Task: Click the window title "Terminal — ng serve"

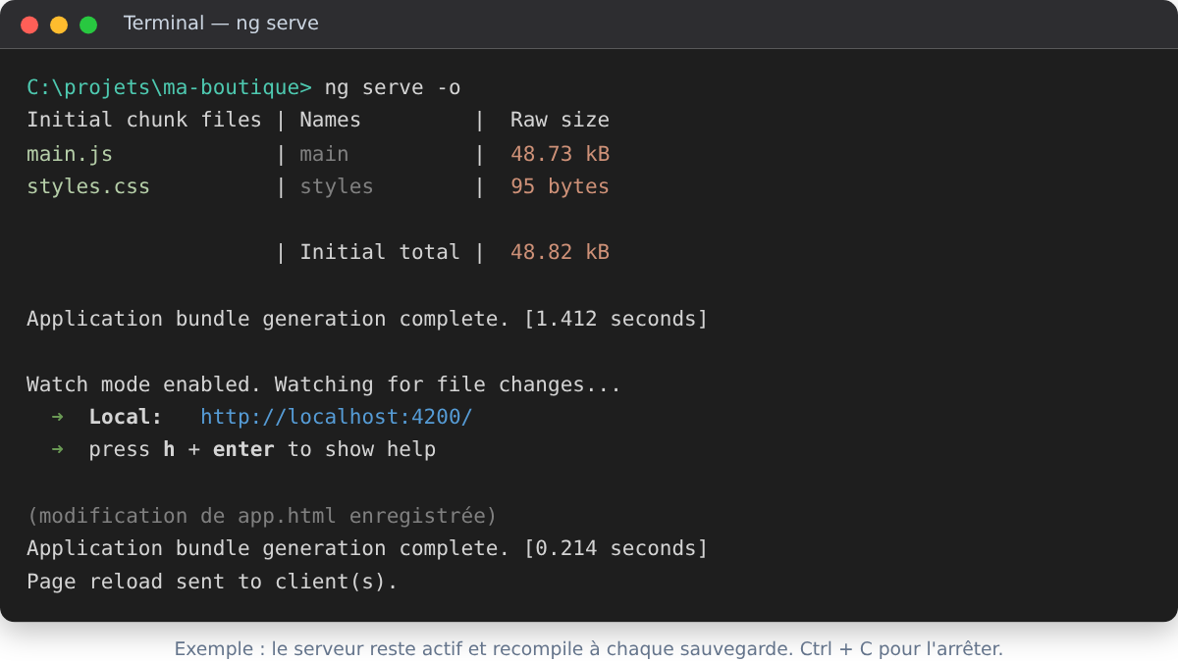Action: pos(221,24)
